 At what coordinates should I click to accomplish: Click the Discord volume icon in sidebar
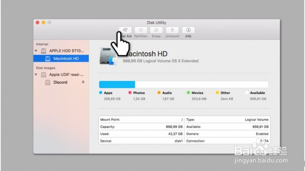48,83
